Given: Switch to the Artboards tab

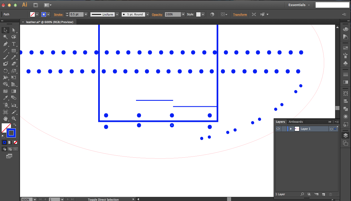Looking at the screenshot, I should tap(296, 122).
